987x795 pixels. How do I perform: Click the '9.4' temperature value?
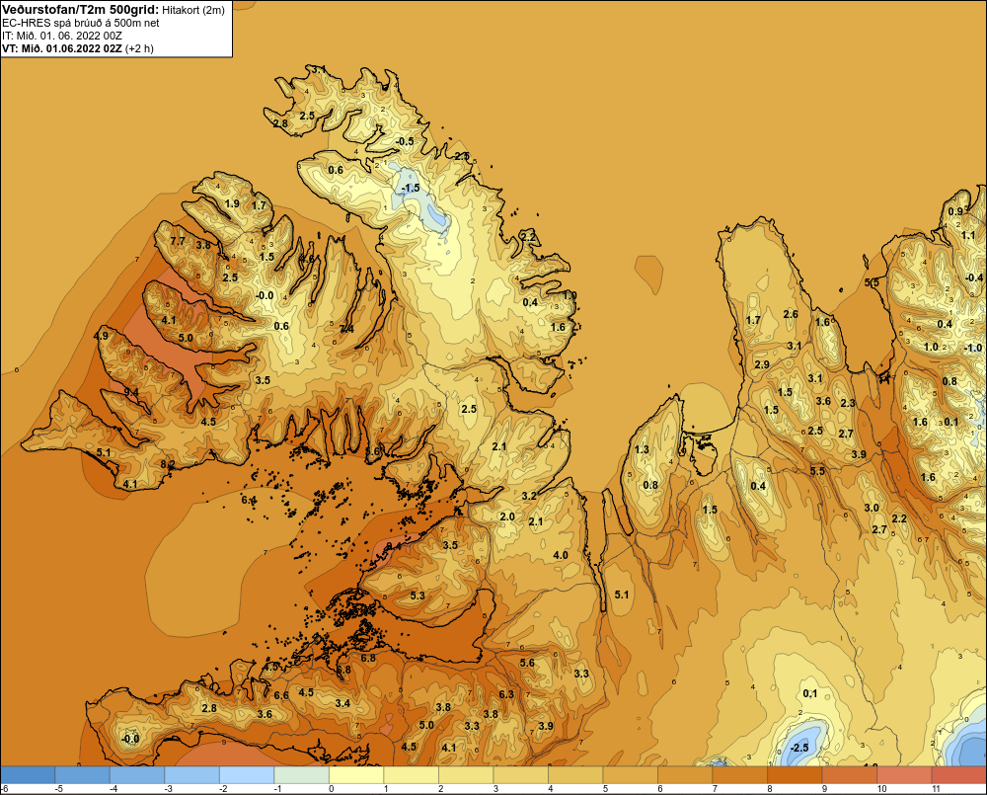tap(131, 392)
